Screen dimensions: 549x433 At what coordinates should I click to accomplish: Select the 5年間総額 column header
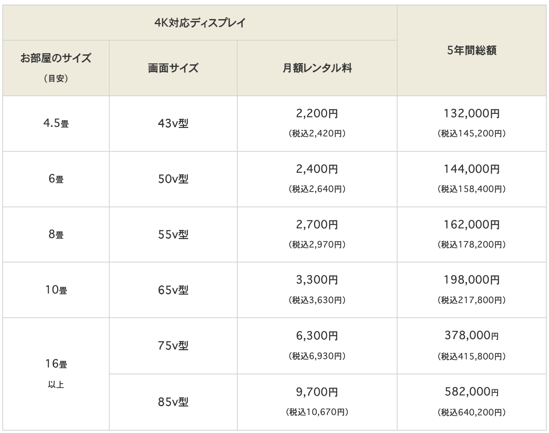(x=472, y=51)
